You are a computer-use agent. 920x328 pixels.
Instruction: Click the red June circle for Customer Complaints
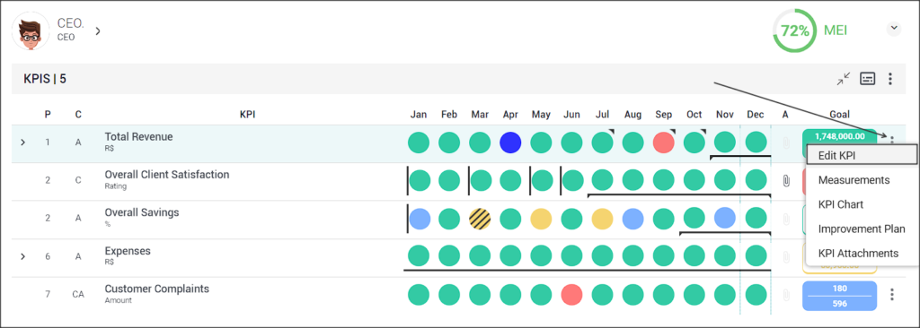click(571, 295)
